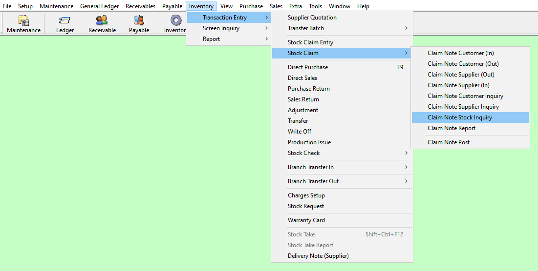This screenshot has width=538, height=271.
Task: Open the Sales menu
Action: click(x=276, y=6)
